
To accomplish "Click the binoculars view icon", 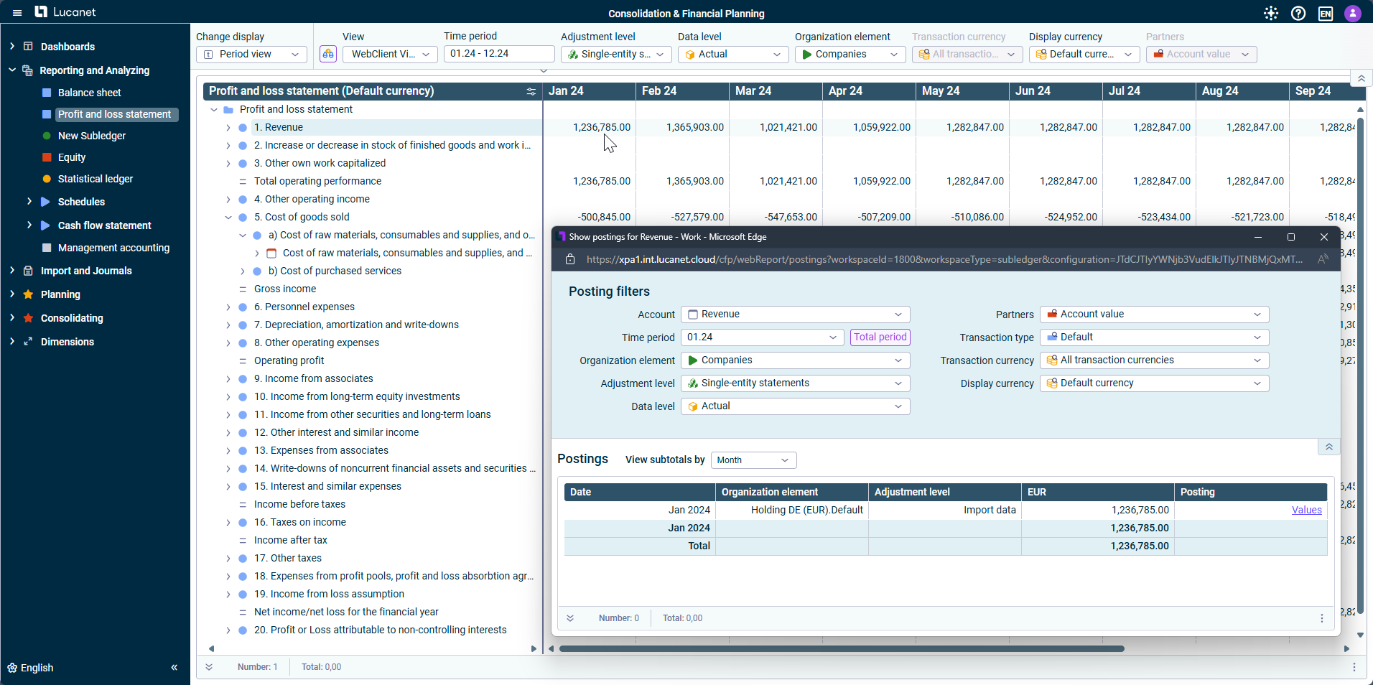I will [328, 54].
